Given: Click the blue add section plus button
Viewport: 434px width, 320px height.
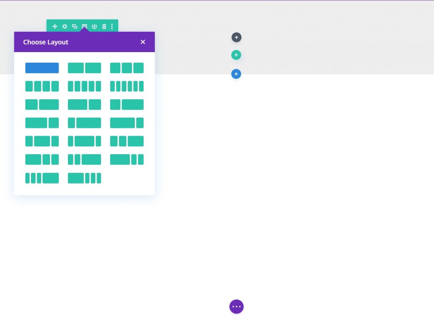Looking at the screenshot, I should (x=236, y=74).
